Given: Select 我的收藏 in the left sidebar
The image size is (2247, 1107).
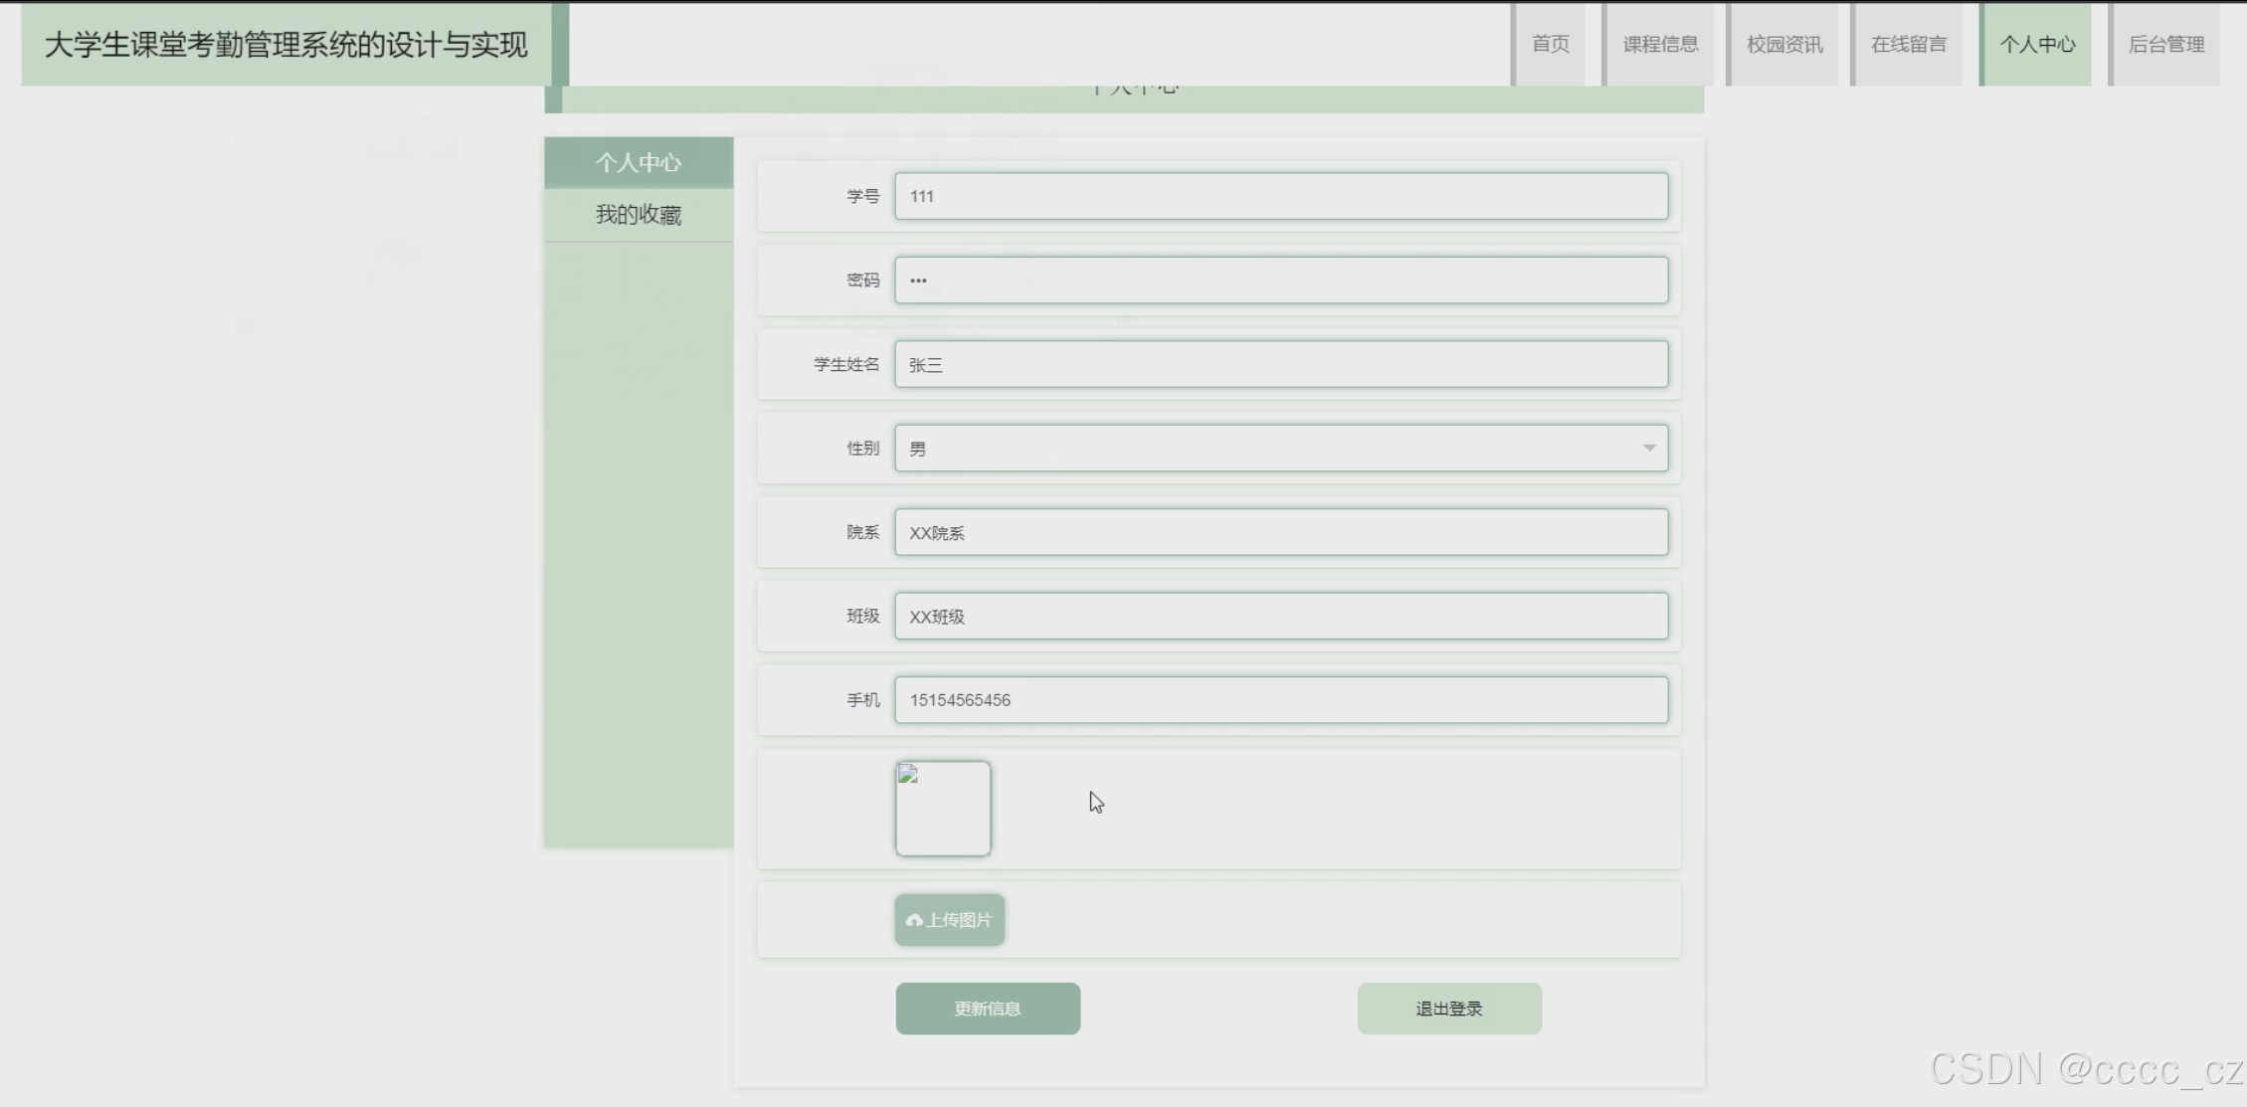Looking at the screenshot, I should 639,215.
